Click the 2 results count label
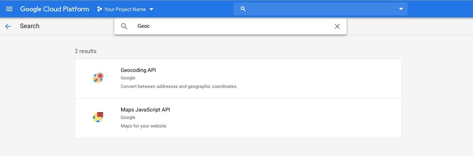 tap(85, 51)
